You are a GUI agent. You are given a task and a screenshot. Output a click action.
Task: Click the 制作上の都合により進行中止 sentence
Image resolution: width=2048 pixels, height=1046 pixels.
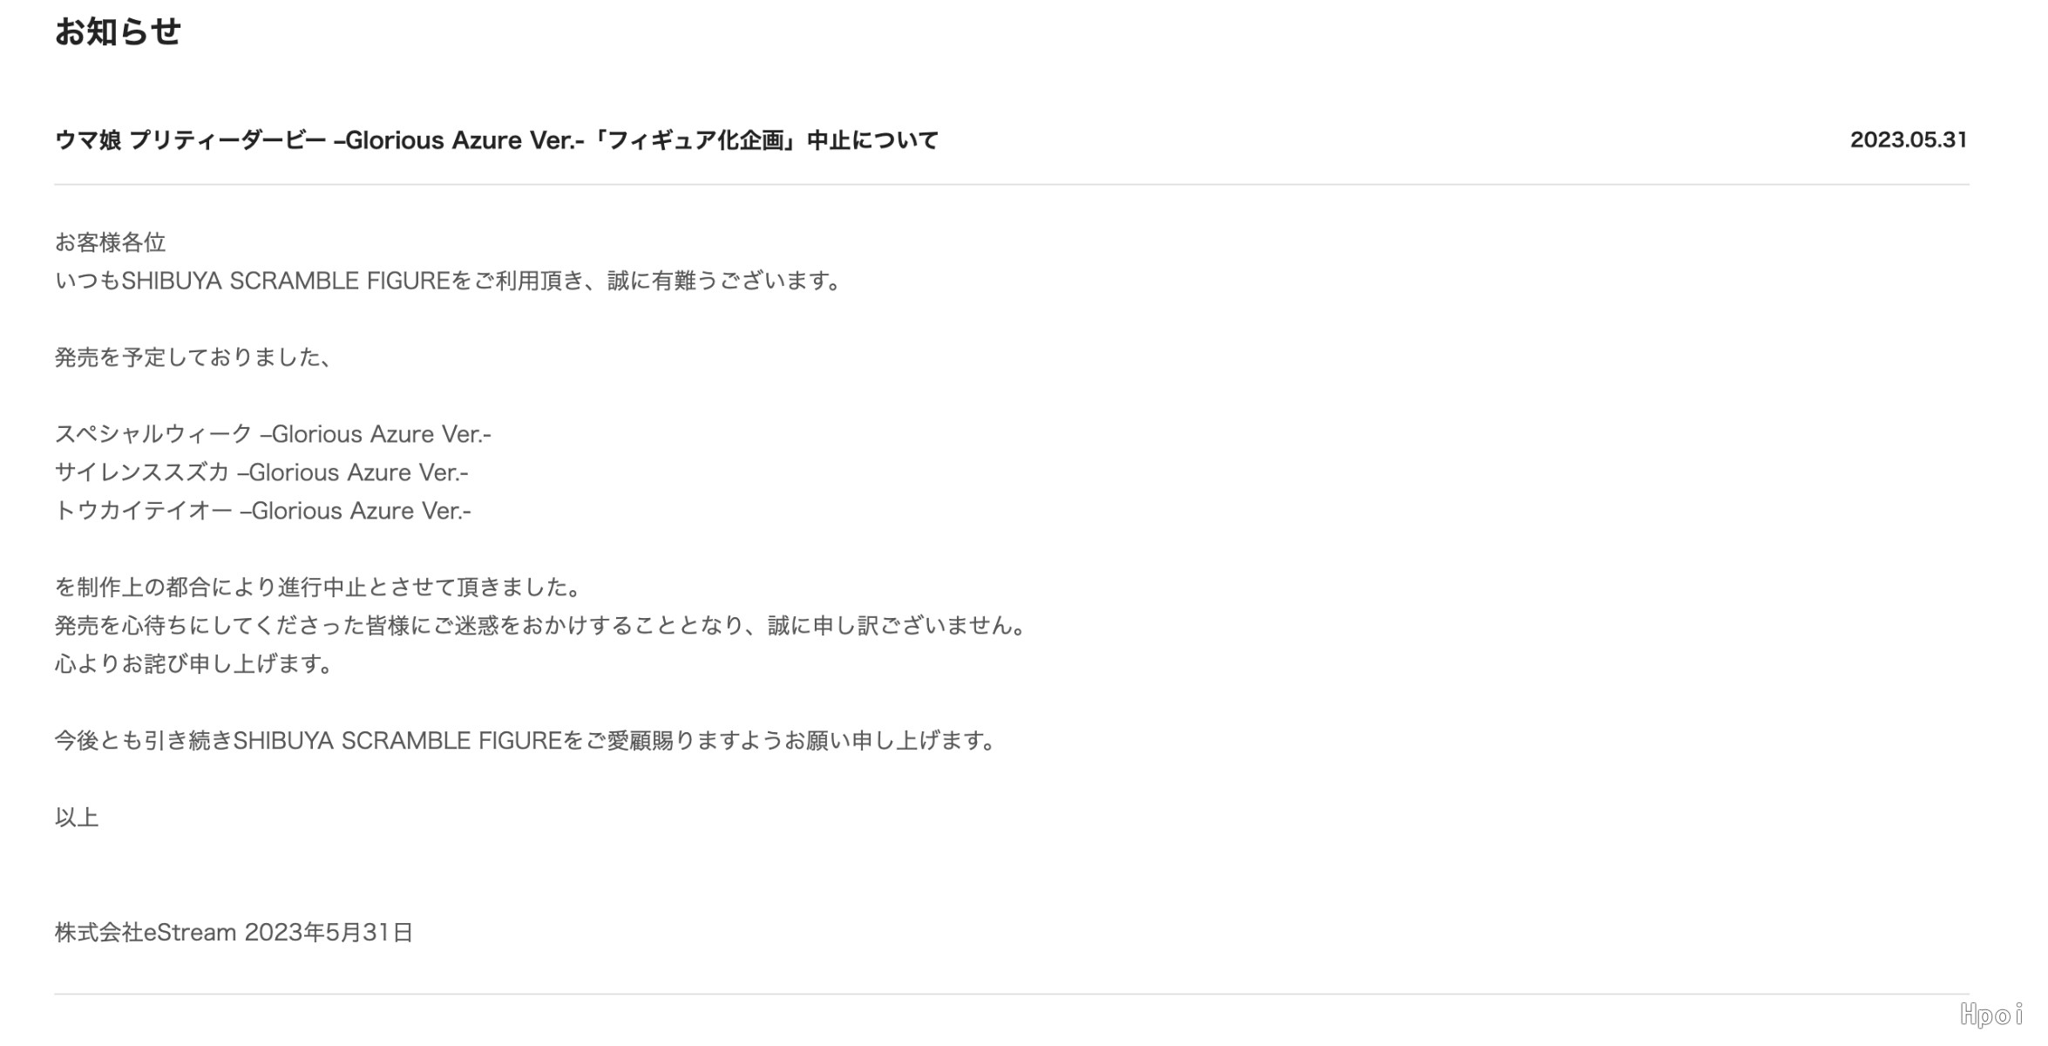point(319,588)
